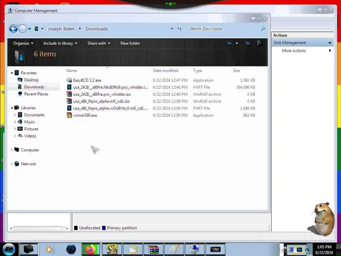
Task: Click the Network globe icon
Action: pyautogui.click(x=17, y=164)
